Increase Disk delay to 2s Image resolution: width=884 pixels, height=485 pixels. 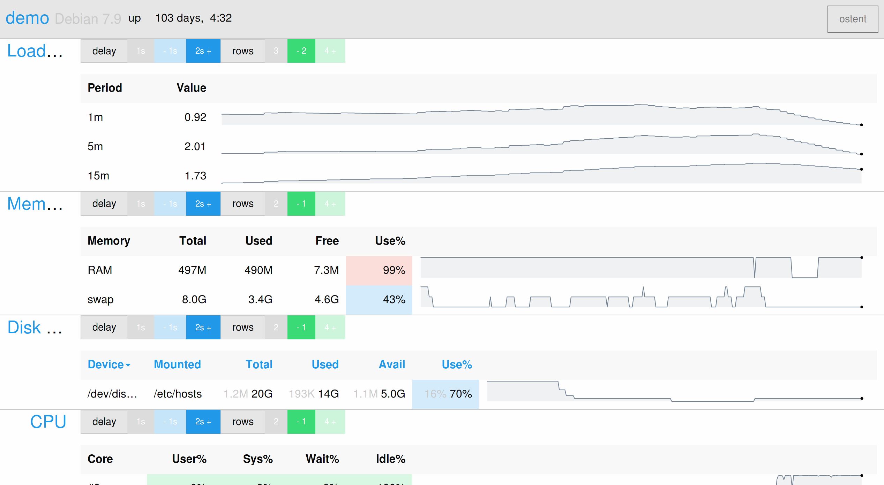(203, 328)
